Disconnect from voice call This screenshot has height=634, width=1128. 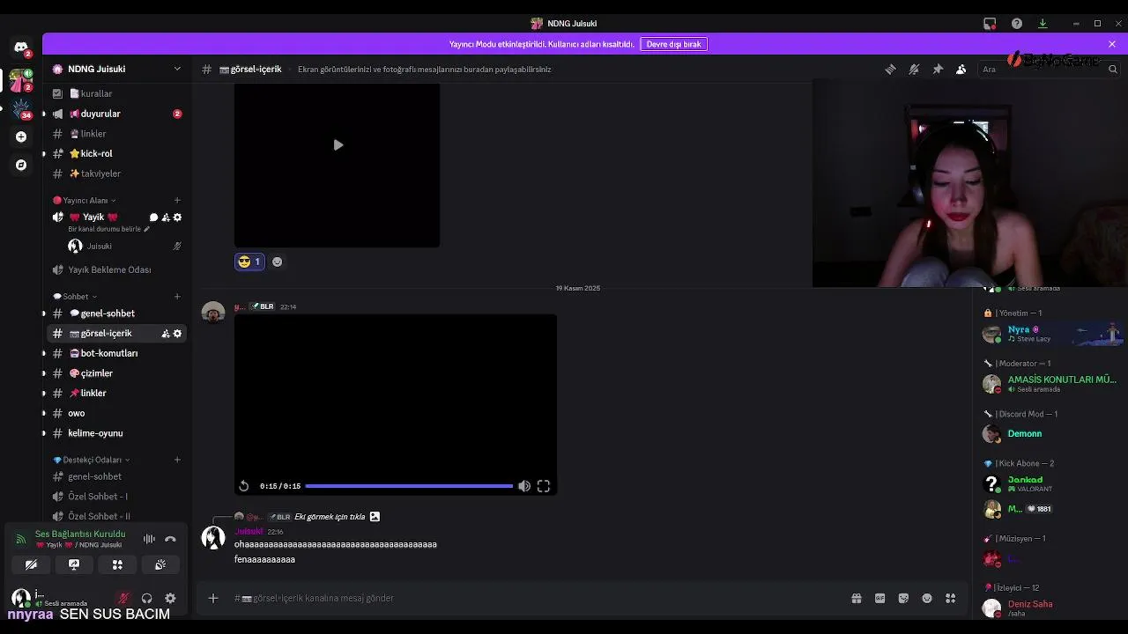(170, 539)
